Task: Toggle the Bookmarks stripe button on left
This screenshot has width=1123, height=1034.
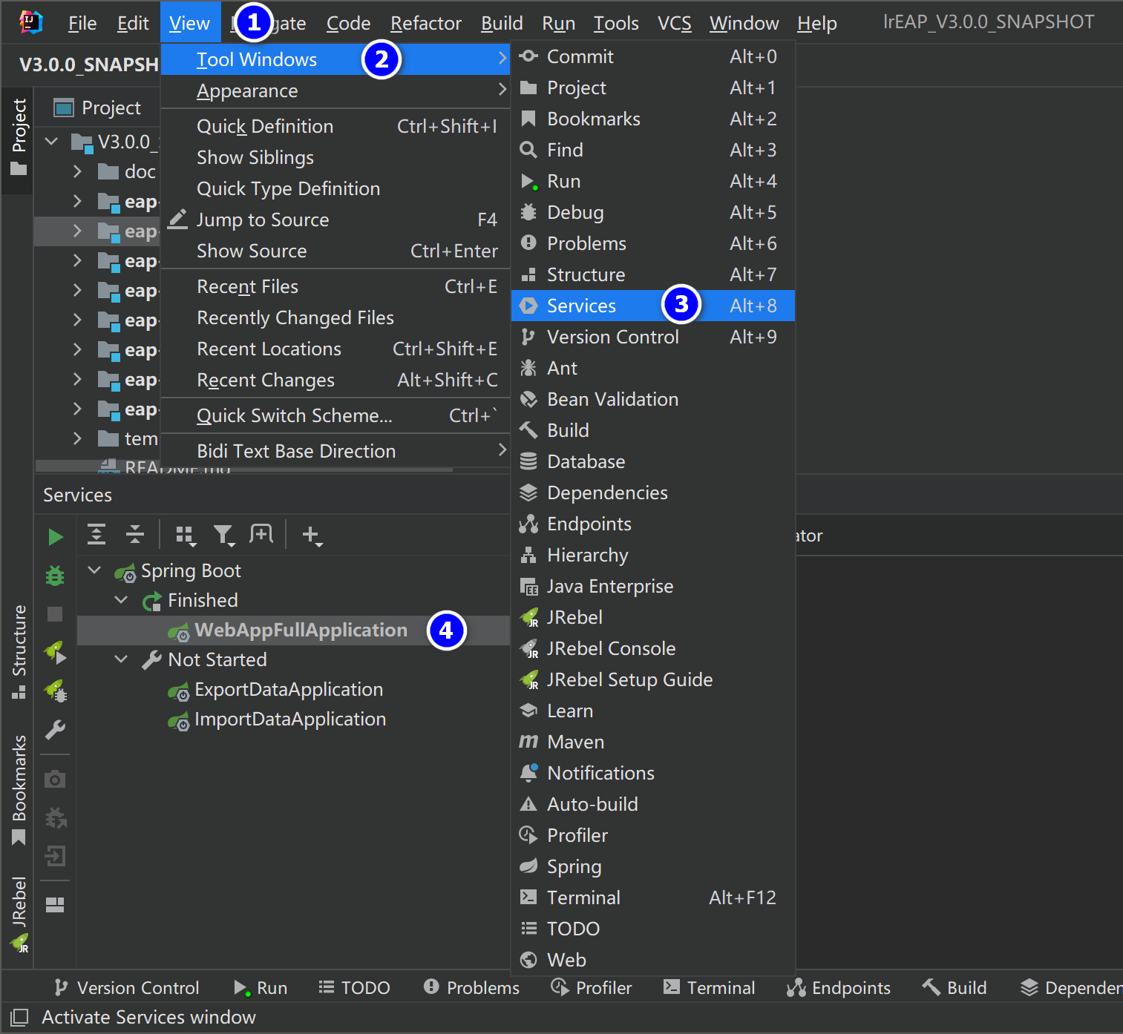Action: [19, 789]
